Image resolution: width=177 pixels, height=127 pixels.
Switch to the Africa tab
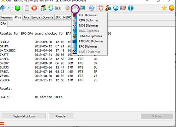tap(18, 17)
